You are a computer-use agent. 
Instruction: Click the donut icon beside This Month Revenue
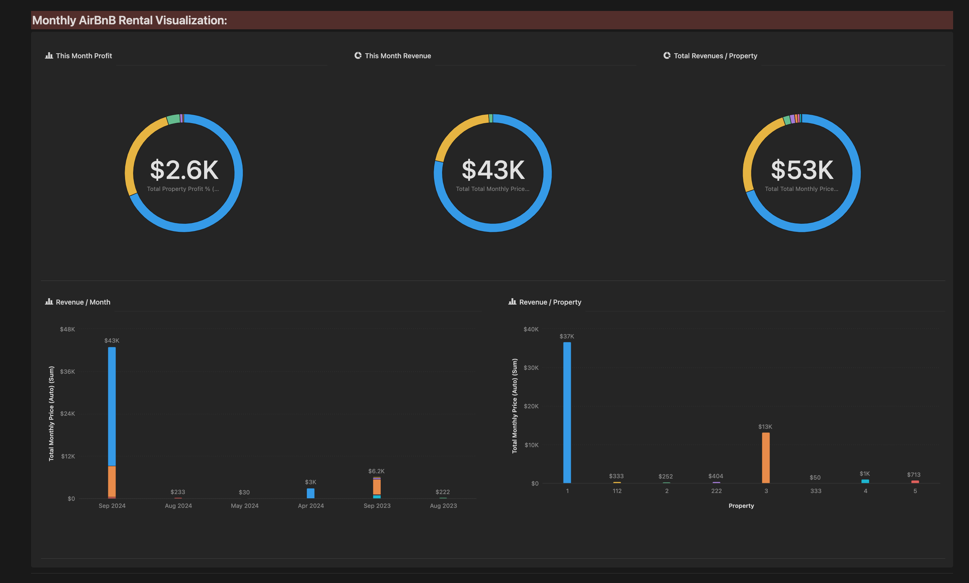[x=358, y=55]
